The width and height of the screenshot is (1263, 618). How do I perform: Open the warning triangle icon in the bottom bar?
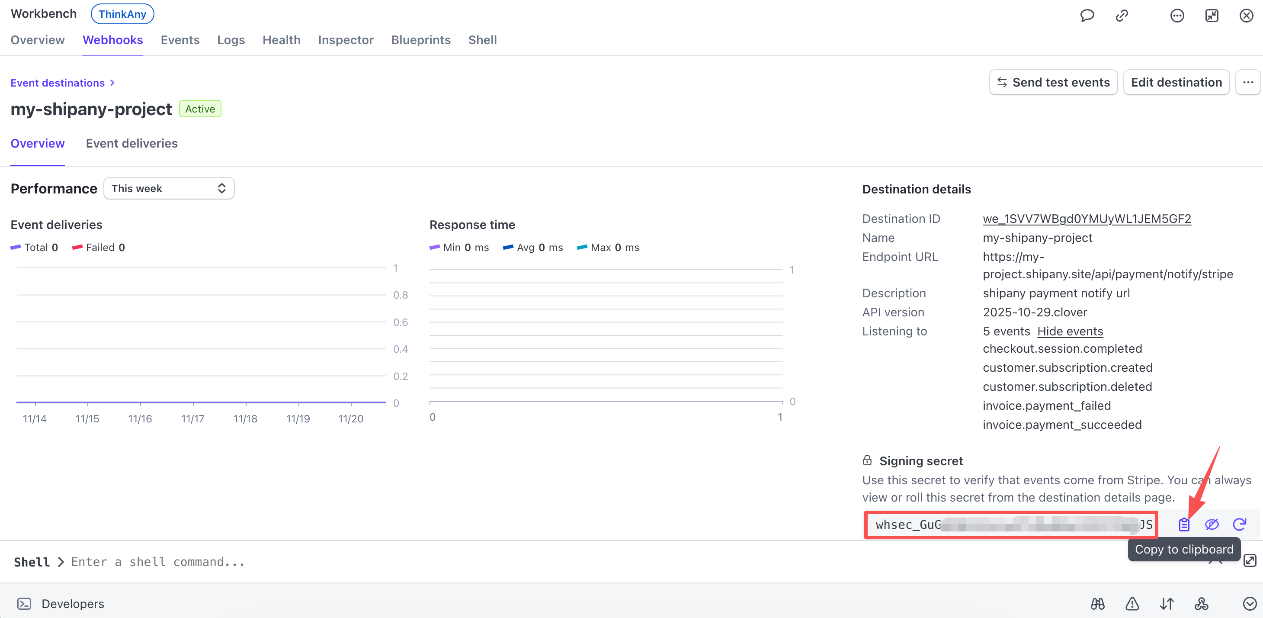click(x=1132, y=603)
